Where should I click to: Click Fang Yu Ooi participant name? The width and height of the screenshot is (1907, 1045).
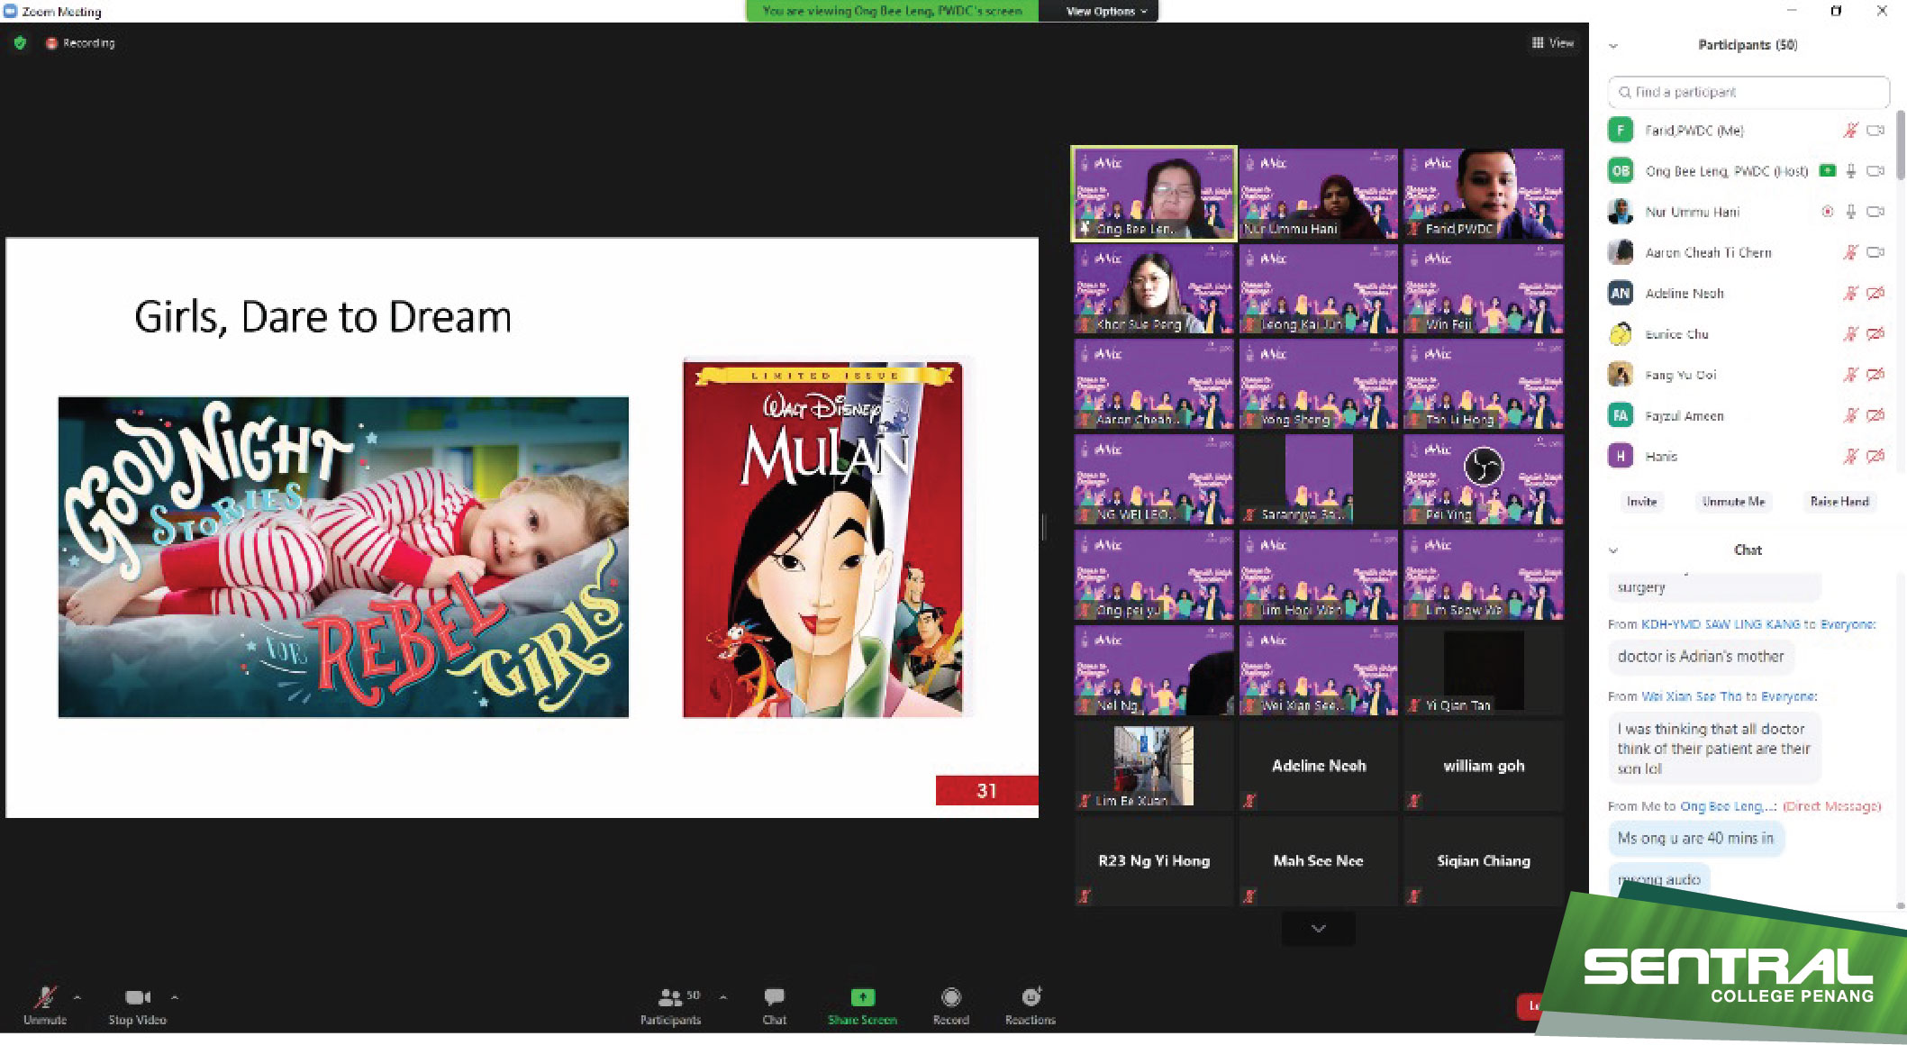(1680, 375)
